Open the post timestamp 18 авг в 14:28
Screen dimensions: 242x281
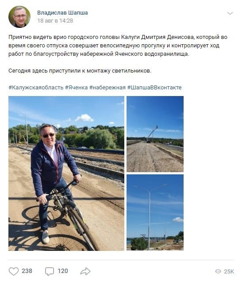click(55, 21)
